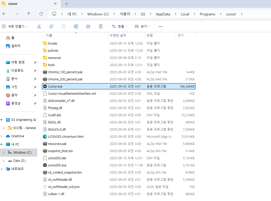This screenshot has height=201, width=271.
Task: Refresh the current folder view
Action: point(41,14)
